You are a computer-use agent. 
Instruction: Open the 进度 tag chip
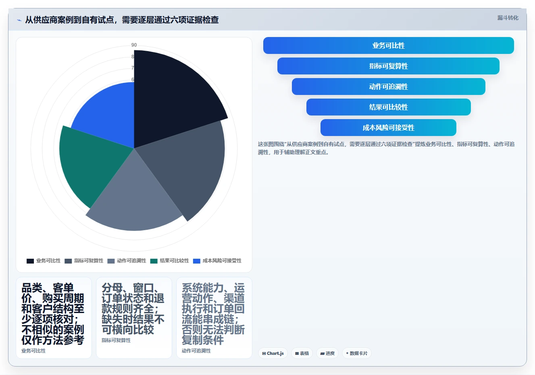point(327,353)
